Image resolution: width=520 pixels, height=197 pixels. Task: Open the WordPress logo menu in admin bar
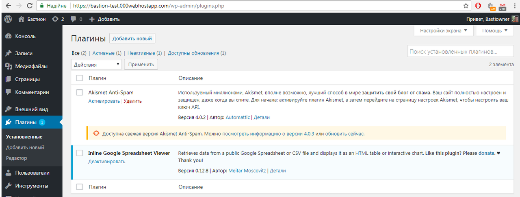click(x=8, y=19)
